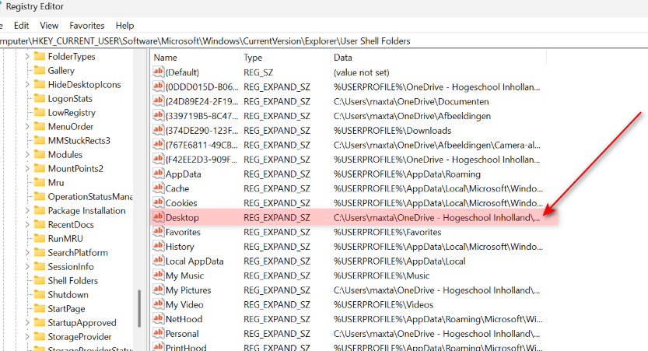Screen dimensions: 648x351
Task: Select the OperationStatusManager key
Action: 90,197
